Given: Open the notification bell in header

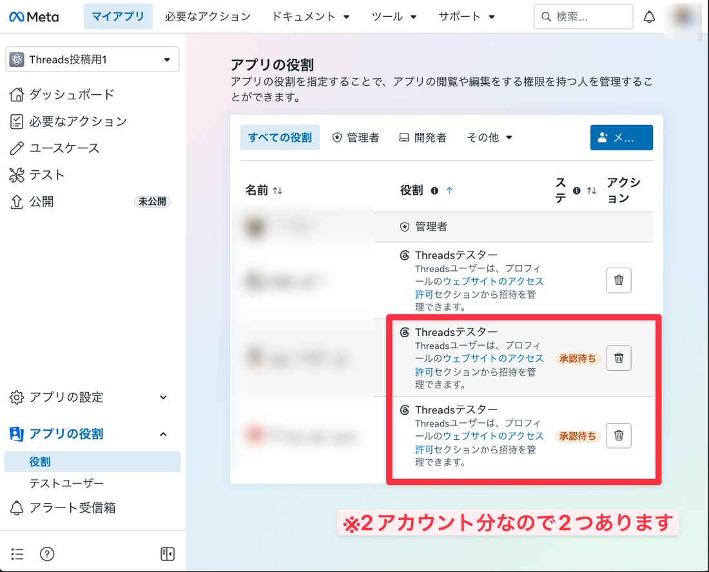Looking at the screenshot, I should (649, 17).
